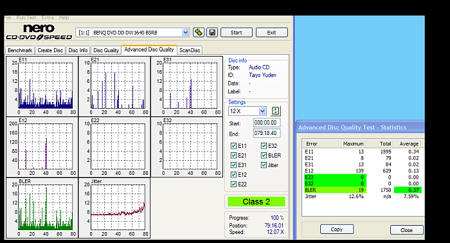This screenshot has height=243, width=450.
Task: Switch to the Disc Quality tab
Action: (x=106, y=50)
